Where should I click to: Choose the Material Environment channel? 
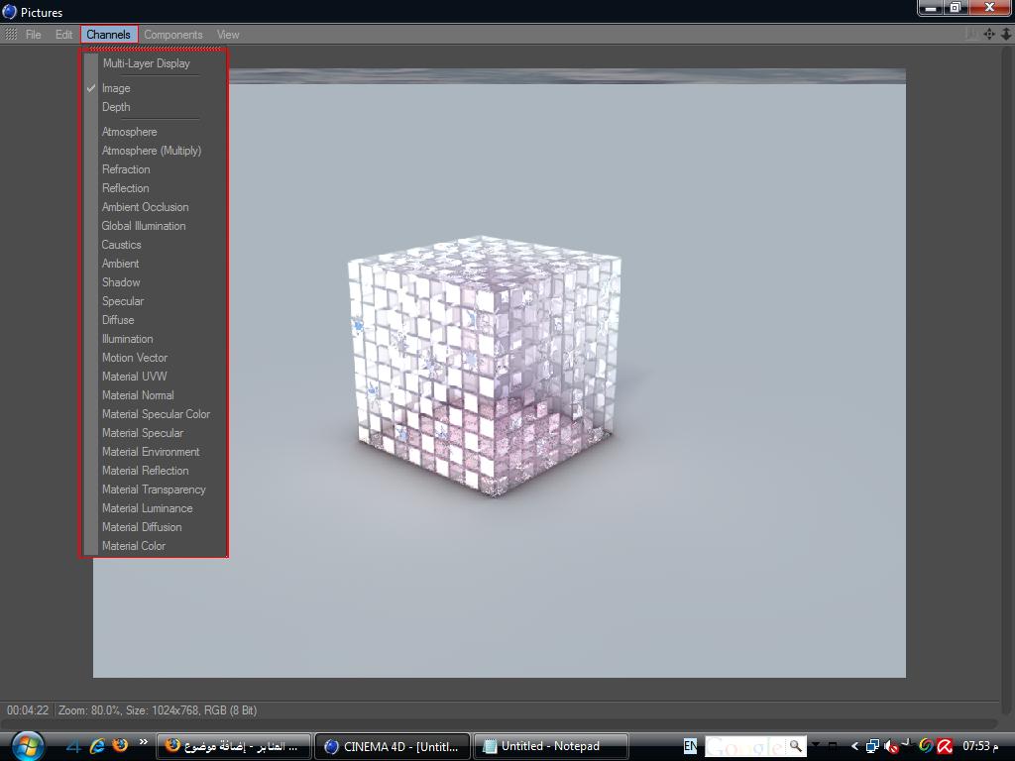(x=156, y=452)
